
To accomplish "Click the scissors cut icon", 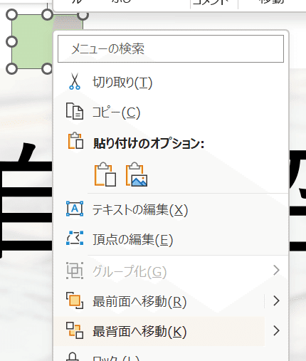I will coord(75,82).
